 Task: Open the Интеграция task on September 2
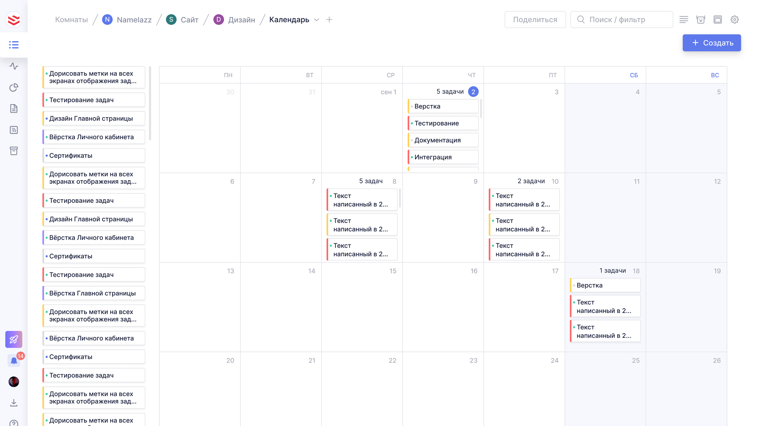[x=443, y=157]
